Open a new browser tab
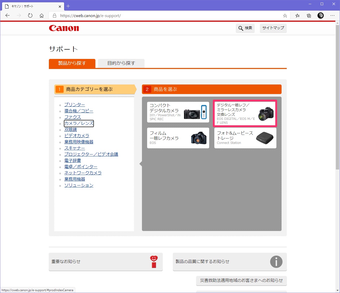Viewport: 340px width, 293px height. click(x=68, y=6)
